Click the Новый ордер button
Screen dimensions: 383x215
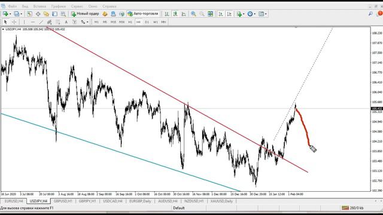85,14
